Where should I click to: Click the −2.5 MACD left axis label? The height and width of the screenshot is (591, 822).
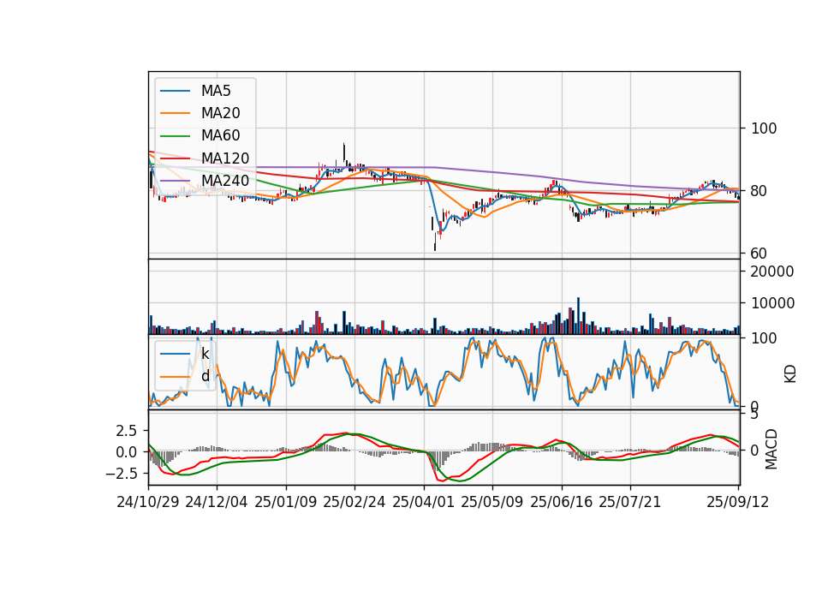[x=121, y=474]
